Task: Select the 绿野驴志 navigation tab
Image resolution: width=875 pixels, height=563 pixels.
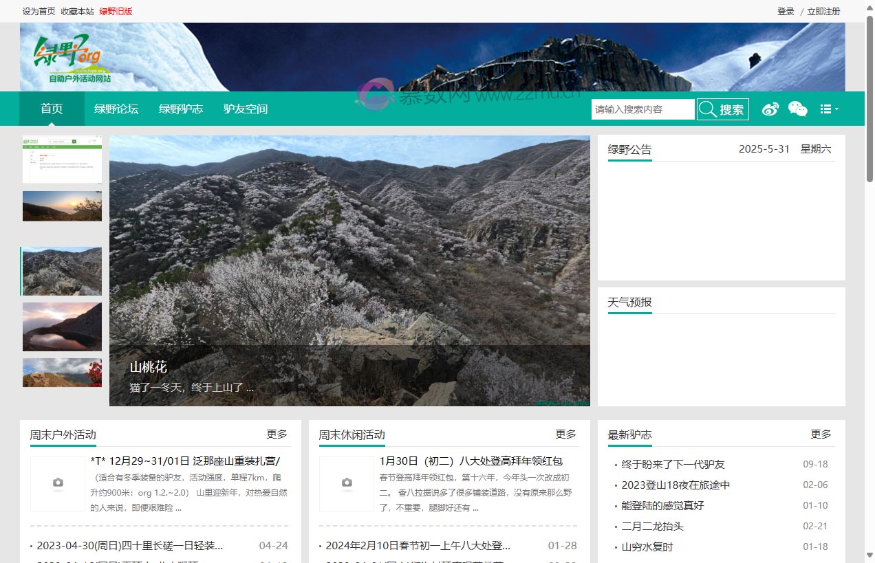Action: [x=180, y=109]
